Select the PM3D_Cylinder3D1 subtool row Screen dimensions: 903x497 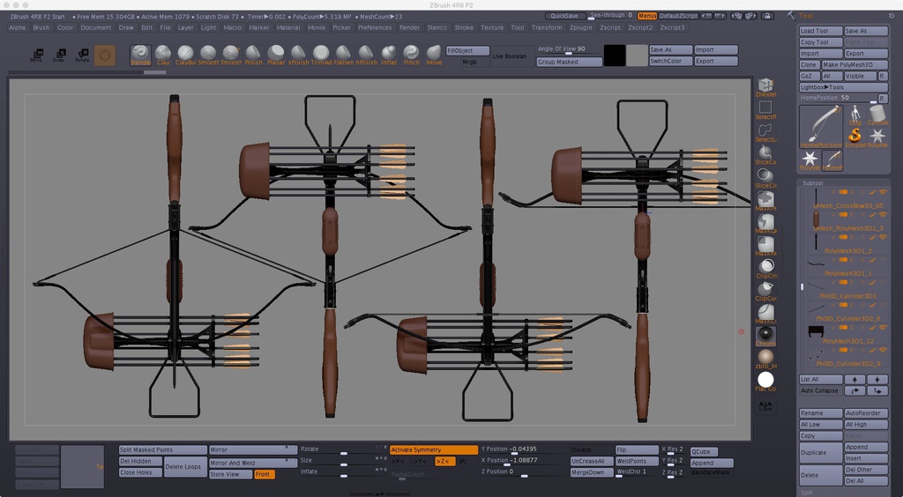point(847,292)
